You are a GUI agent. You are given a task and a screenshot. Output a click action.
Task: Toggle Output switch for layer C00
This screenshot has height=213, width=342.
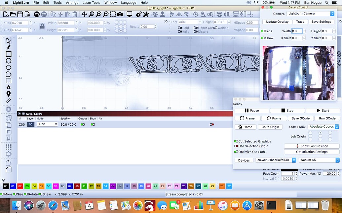(x=83, y=124)
